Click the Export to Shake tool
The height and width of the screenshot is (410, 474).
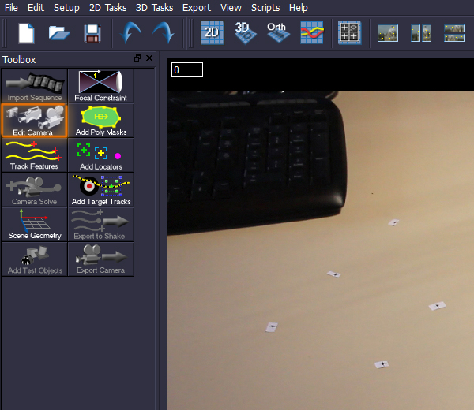[101, 224]
